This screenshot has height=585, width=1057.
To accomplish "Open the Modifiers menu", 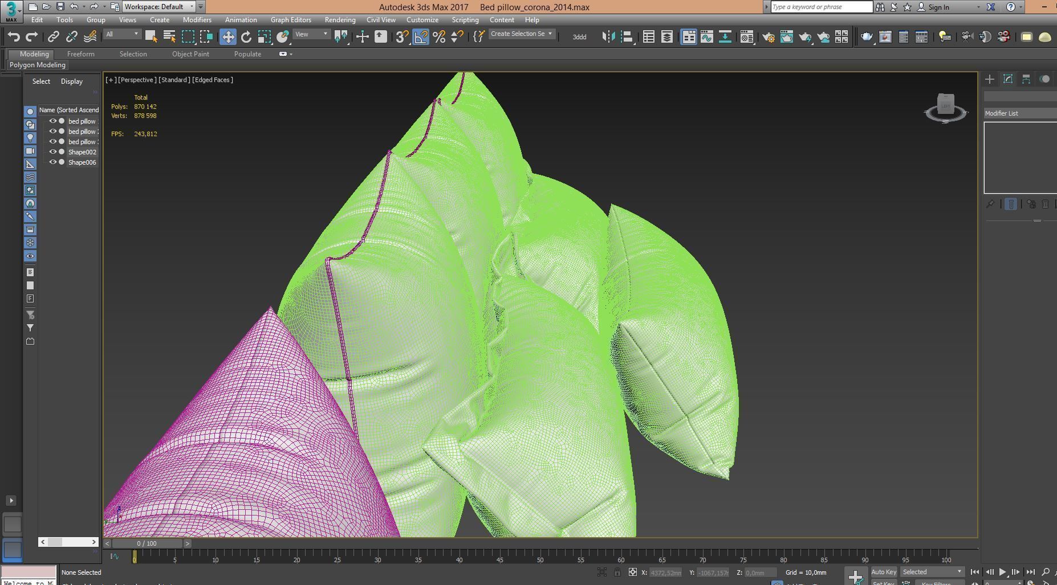I will [197, 20].
